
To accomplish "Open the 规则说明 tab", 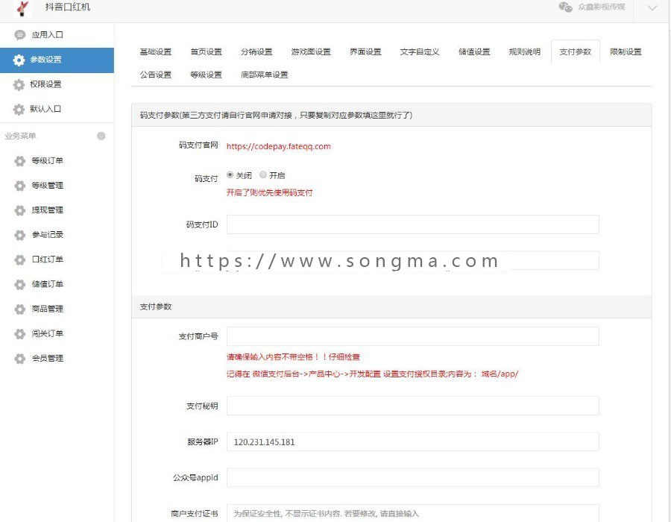I will [524, 51].
